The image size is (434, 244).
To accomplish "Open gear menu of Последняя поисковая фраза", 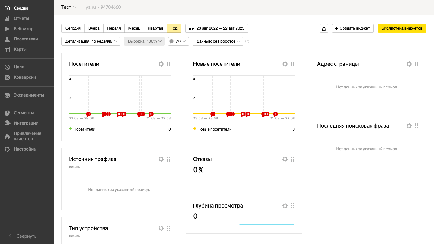I will 409,126.
